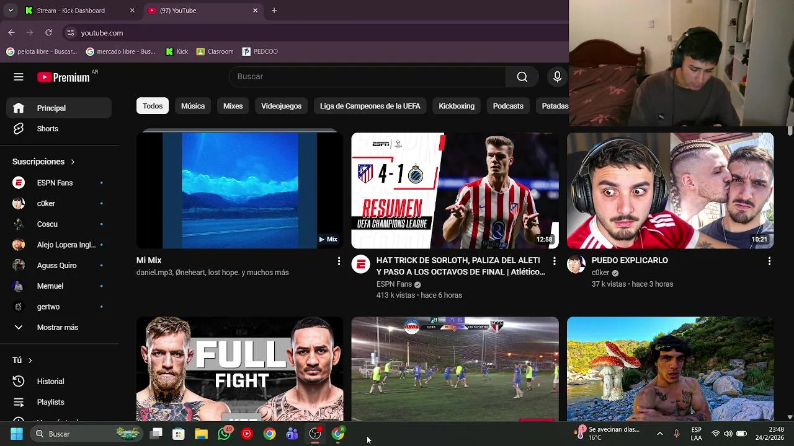794x446 pixels.
Task: Open the Kick bookmark
Action: (177, 51)
